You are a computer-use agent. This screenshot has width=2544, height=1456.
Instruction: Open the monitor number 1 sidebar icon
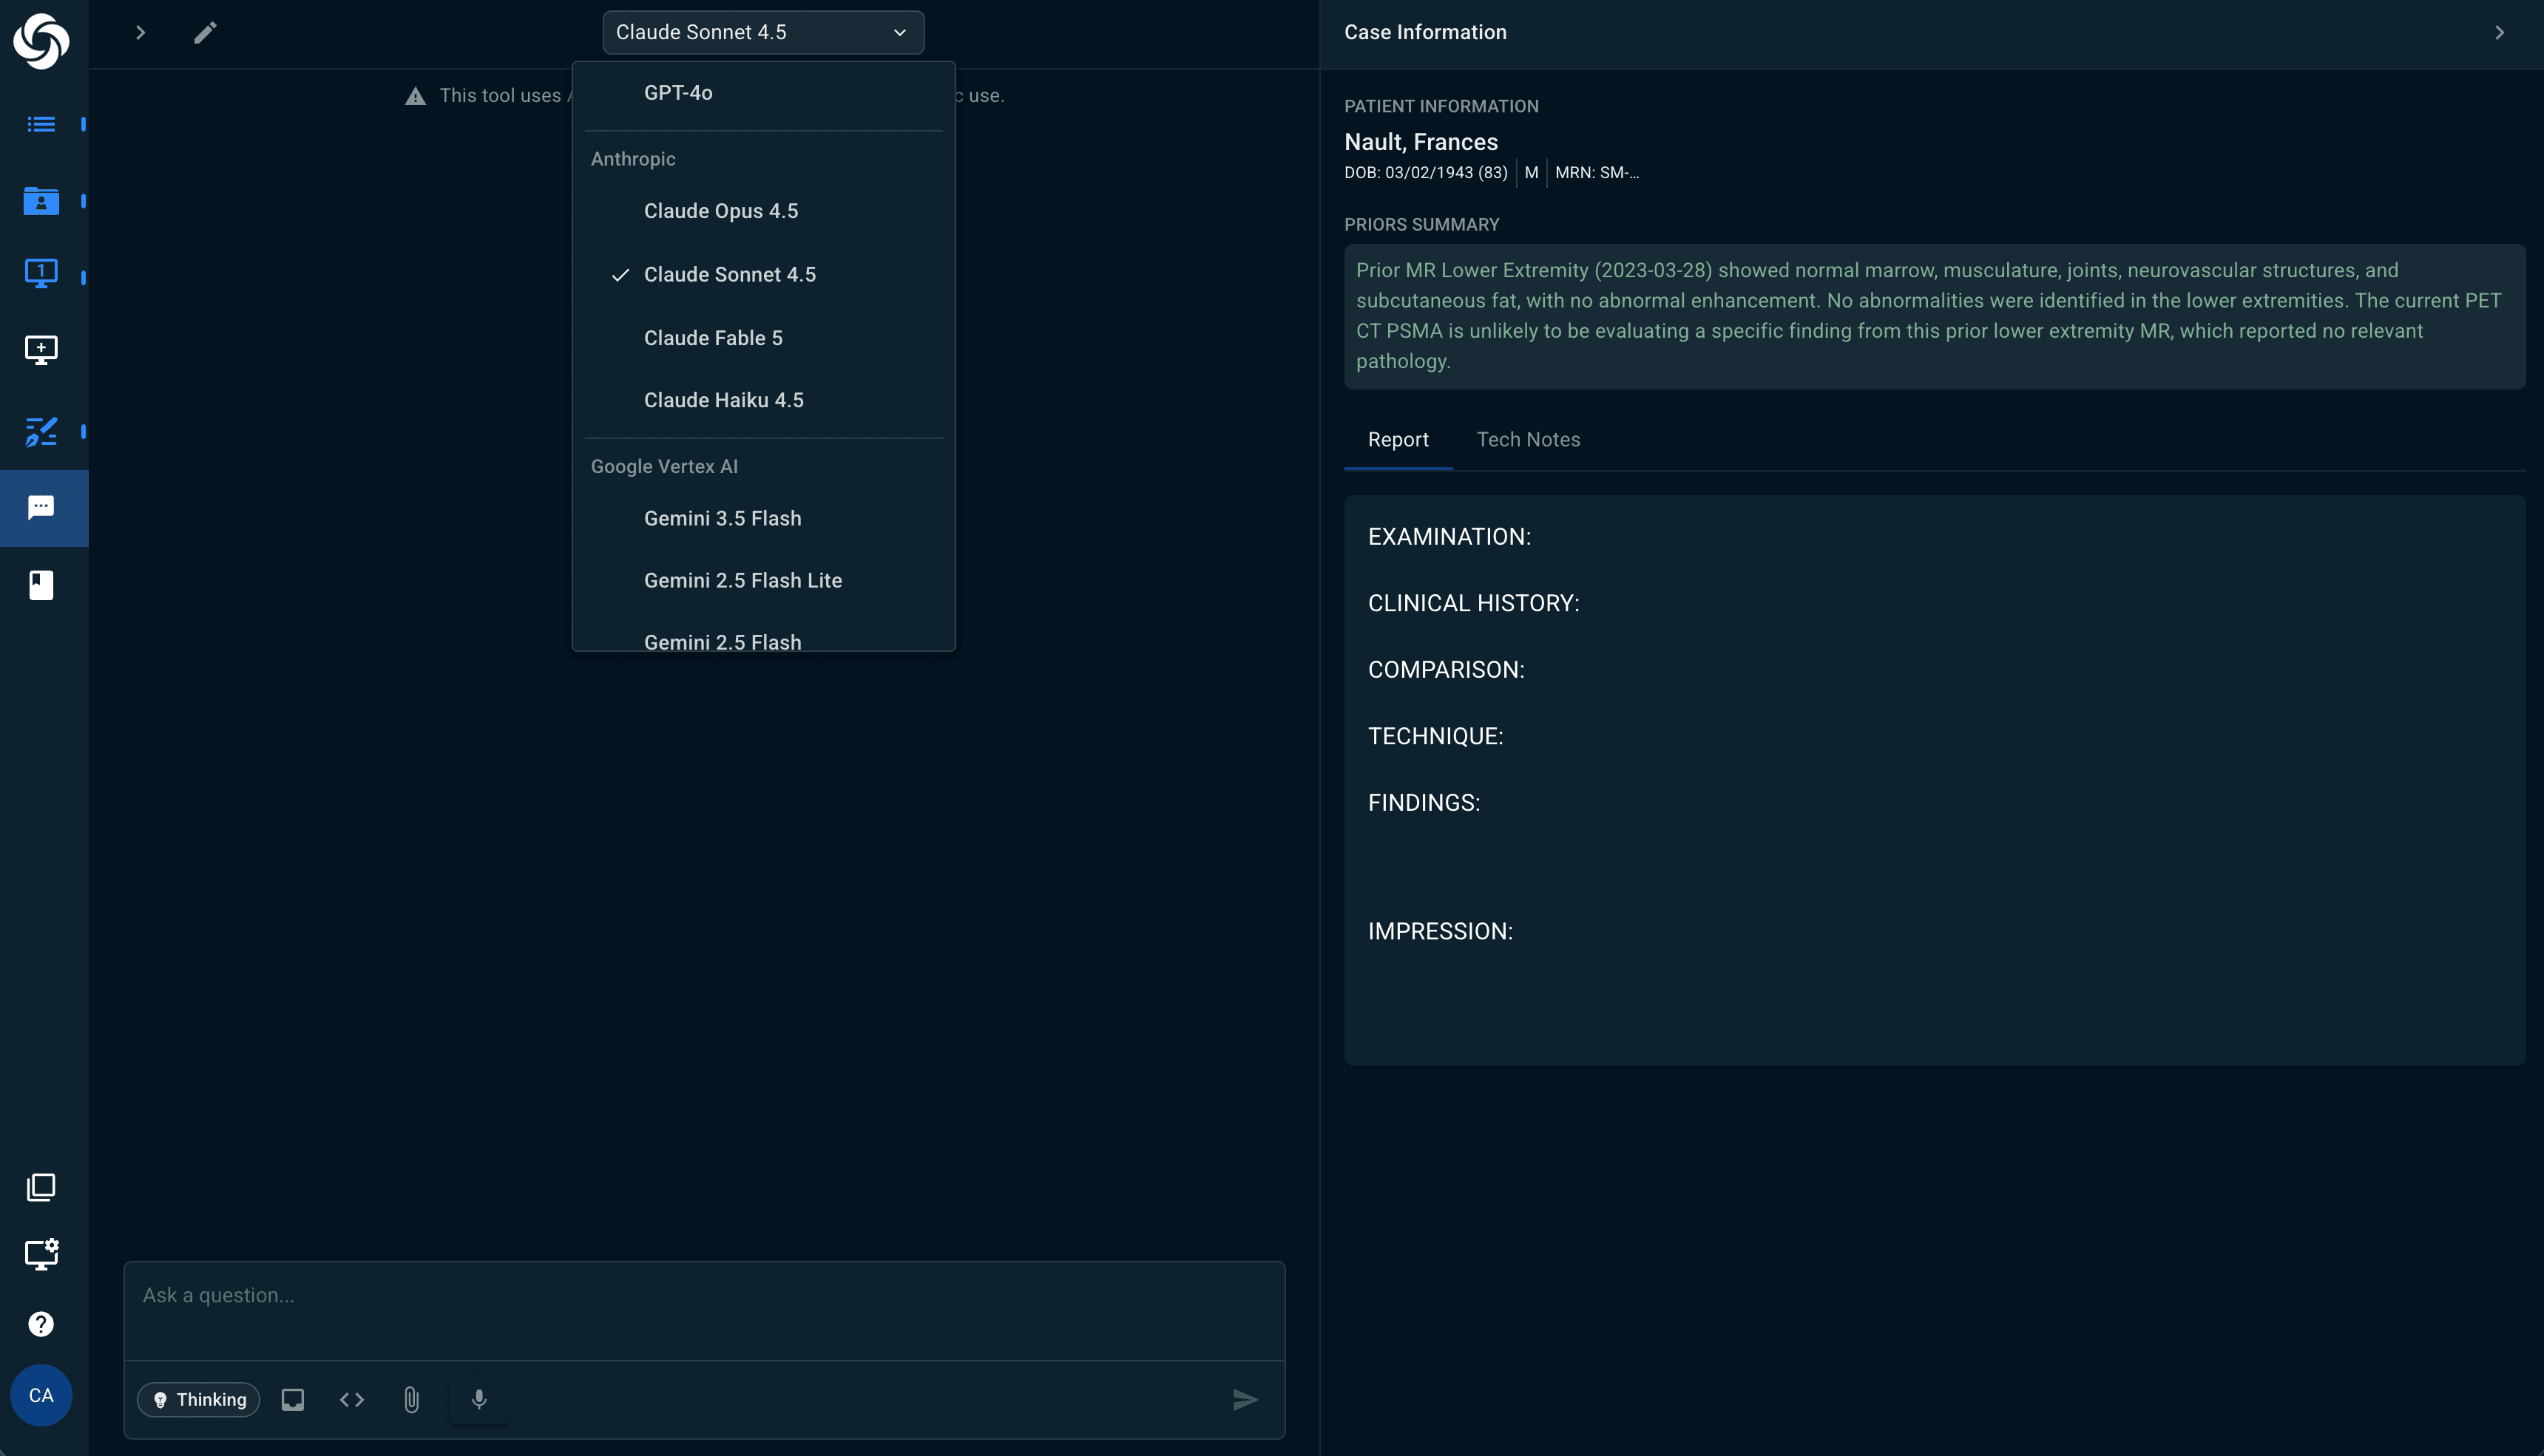pos(41,273)
